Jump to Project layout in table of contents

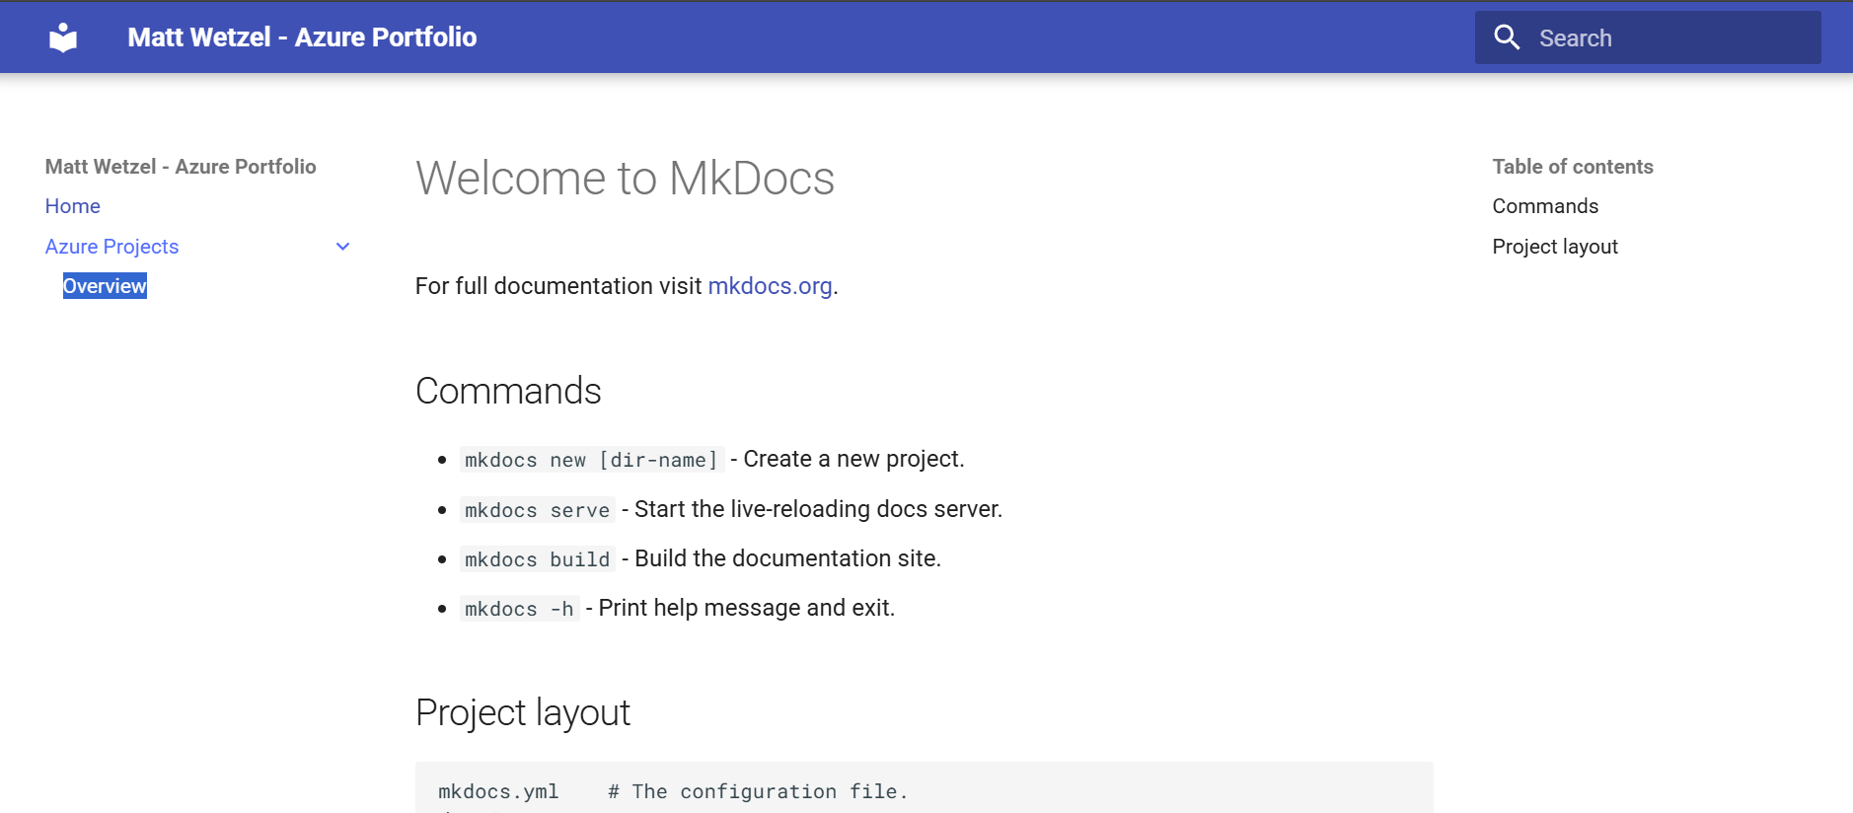(x=1555, y=247)
